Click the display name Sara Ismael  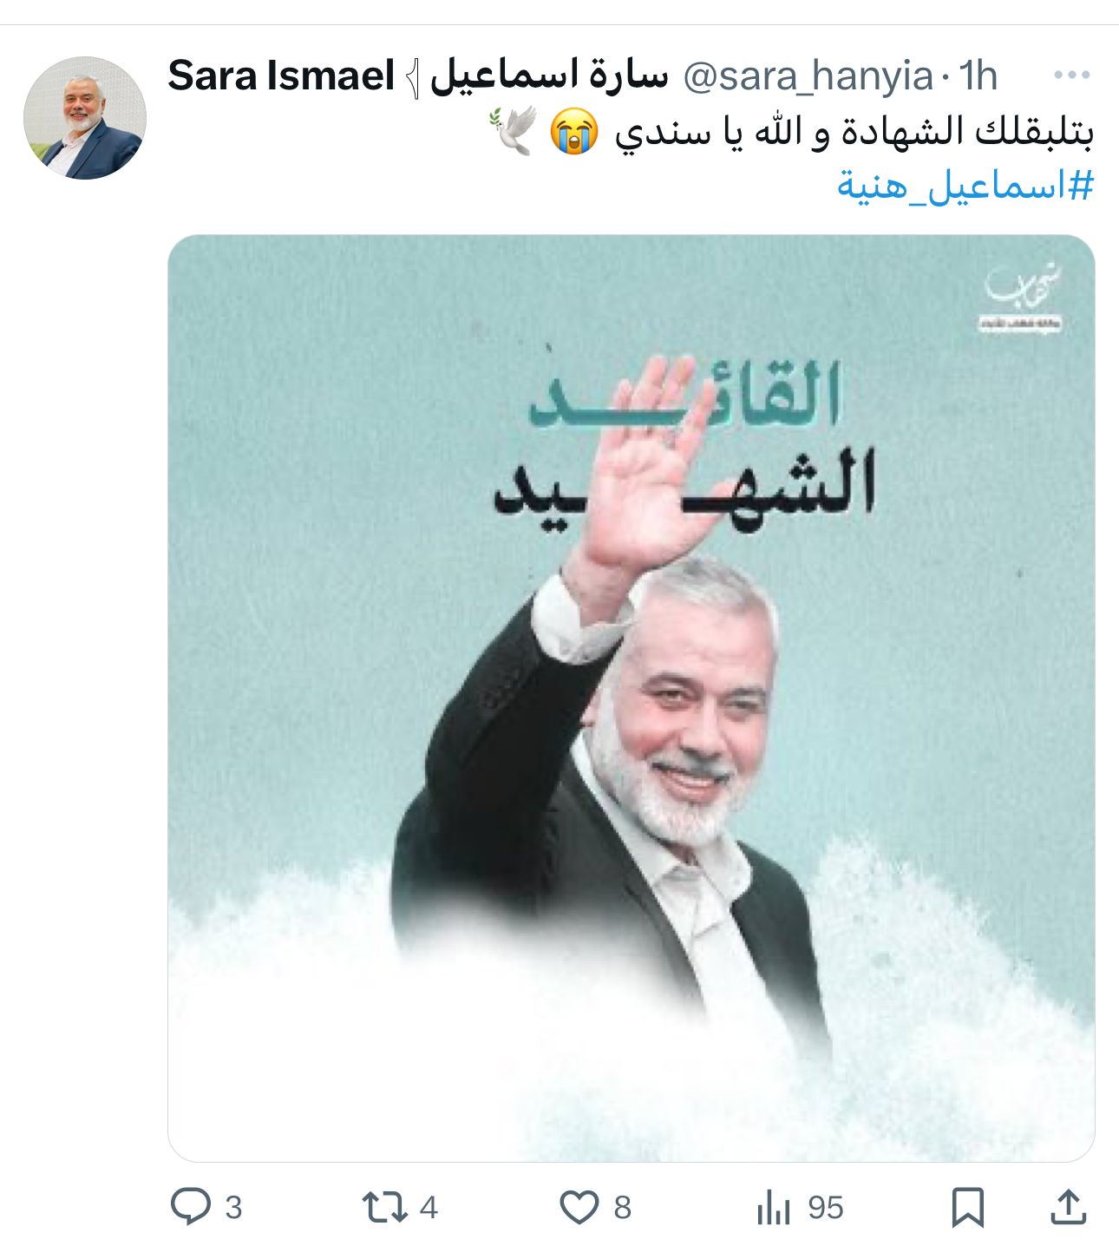point(281,76)
